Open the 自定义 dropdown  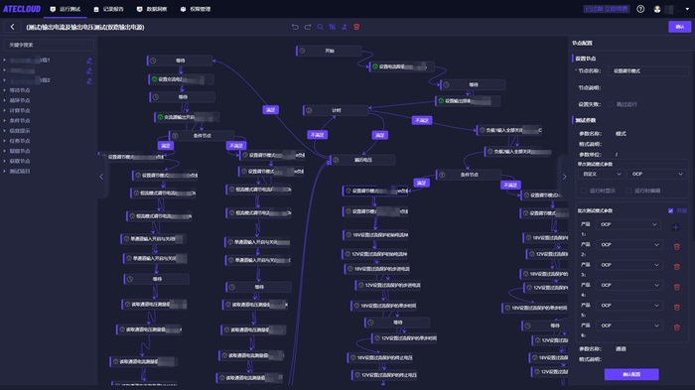point(601,175)
